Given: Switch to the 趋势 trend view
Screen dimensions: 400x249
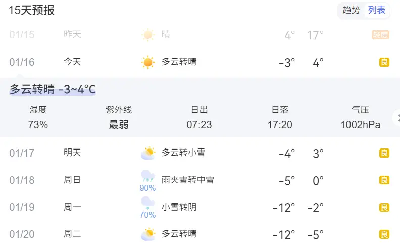Looking at the screenshot, I should coord(351,10).
